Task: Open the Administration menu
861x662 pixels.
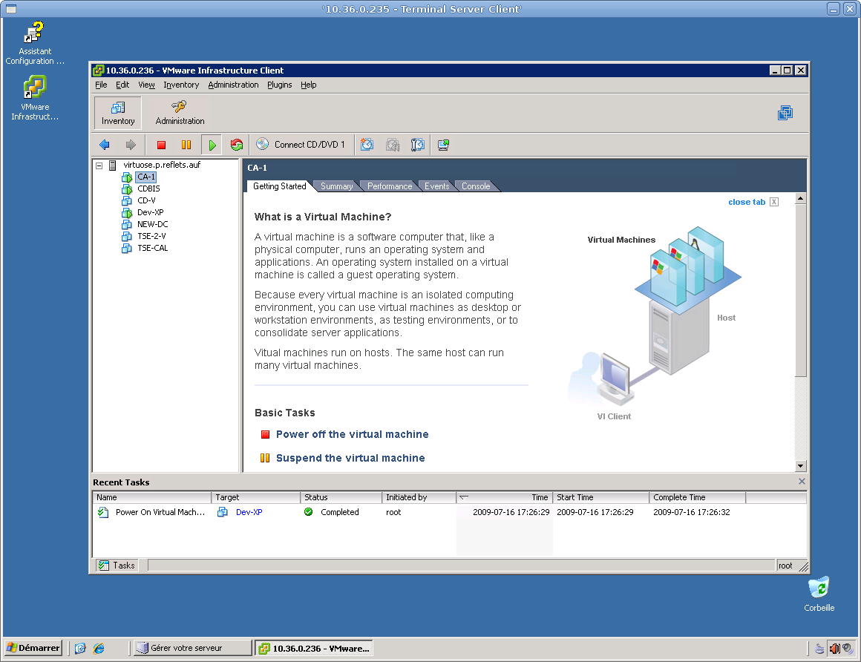Action: pyautogui.click(x=233, y=85)
